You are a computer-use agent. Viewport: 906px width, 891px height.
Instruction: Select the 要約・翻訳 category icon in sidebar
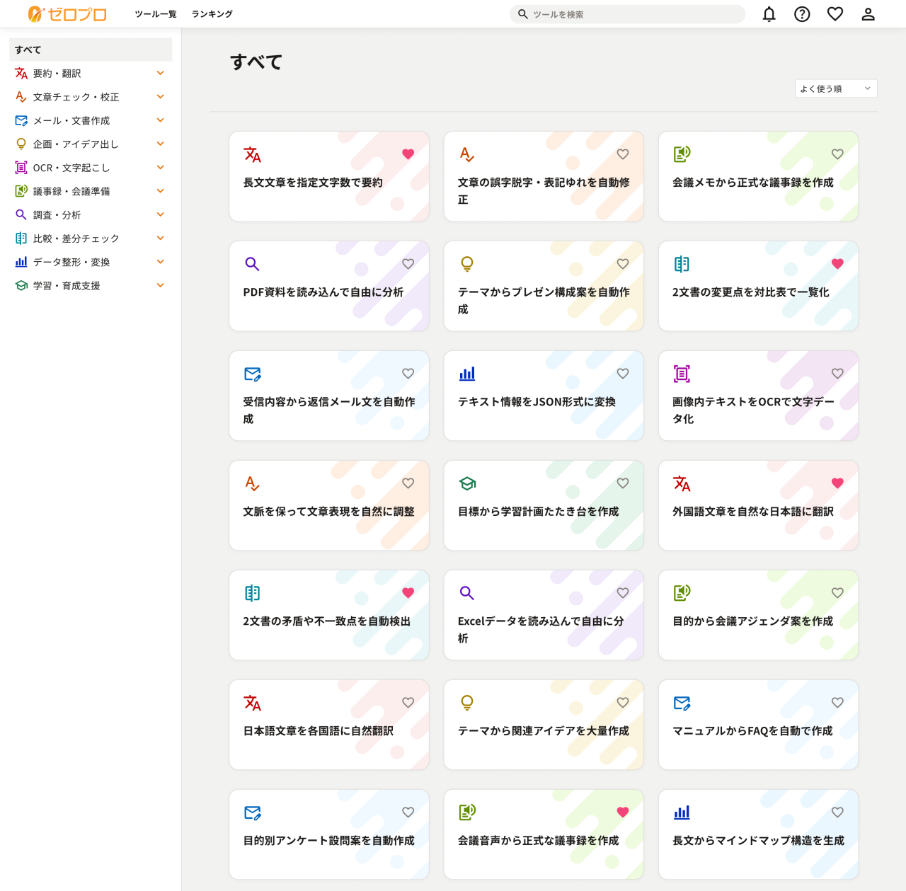pos(21,73)
